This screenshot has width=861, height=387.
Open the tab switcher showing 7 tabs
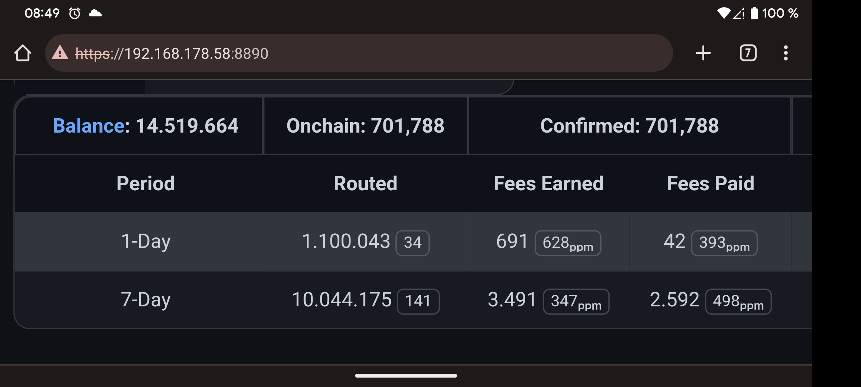(748, 53)
